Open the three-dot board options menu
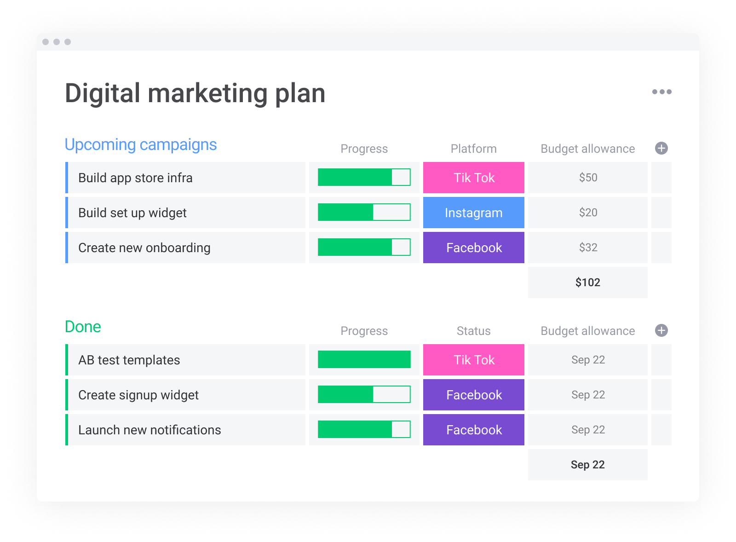Screen dimensions: 736x542 coord(661,92)
